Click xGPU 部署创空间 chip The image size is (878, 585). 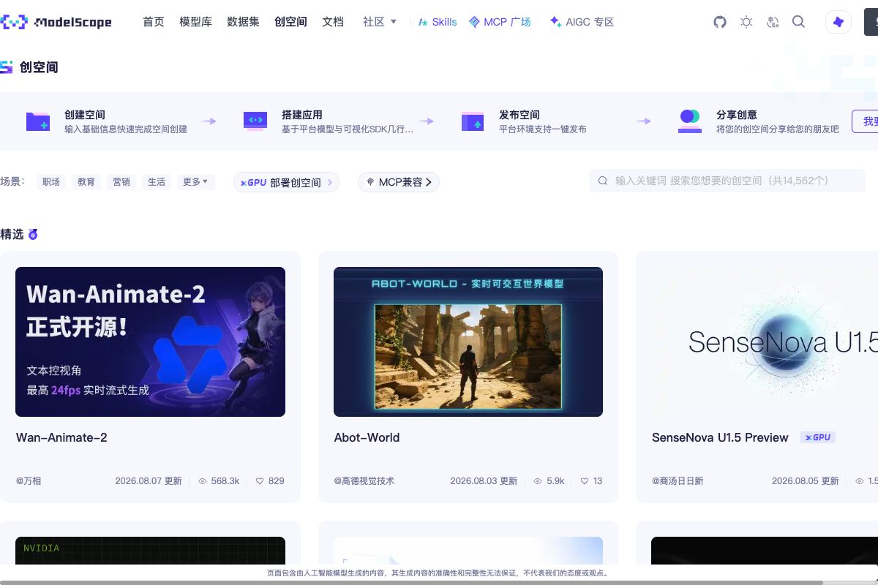click(x=286, y=182)
